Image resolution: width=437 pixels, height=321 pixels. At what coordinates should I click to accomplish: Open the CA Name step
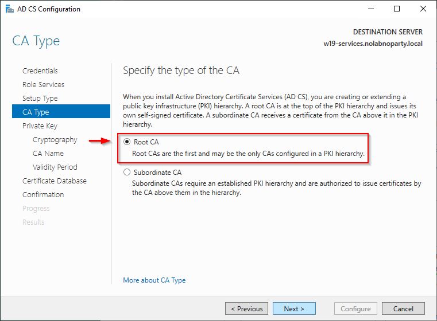pos(48,153)
